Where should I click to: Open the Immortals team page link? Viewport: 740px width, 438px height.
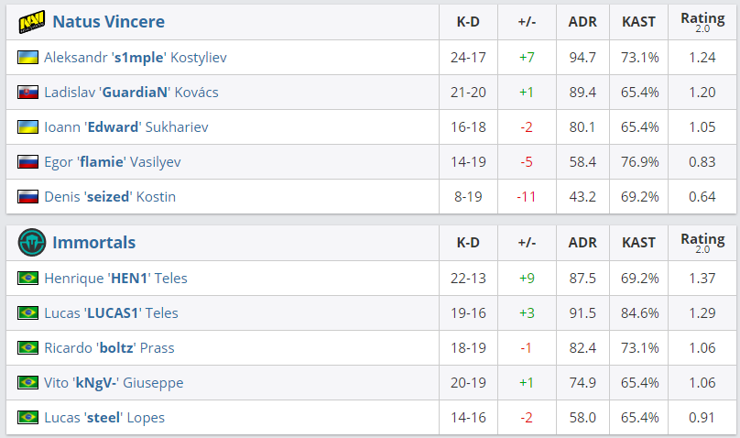point(94,243)
